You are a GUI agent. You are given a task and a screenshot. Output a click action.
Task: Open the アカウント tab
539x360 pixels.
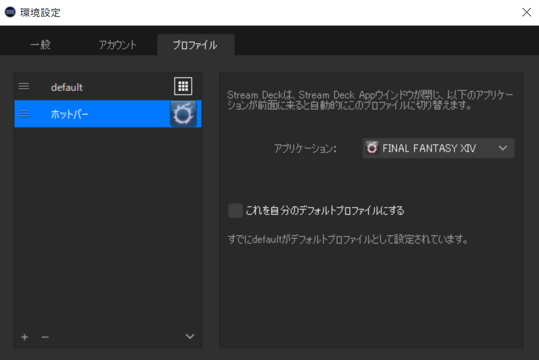click(118, 45)
